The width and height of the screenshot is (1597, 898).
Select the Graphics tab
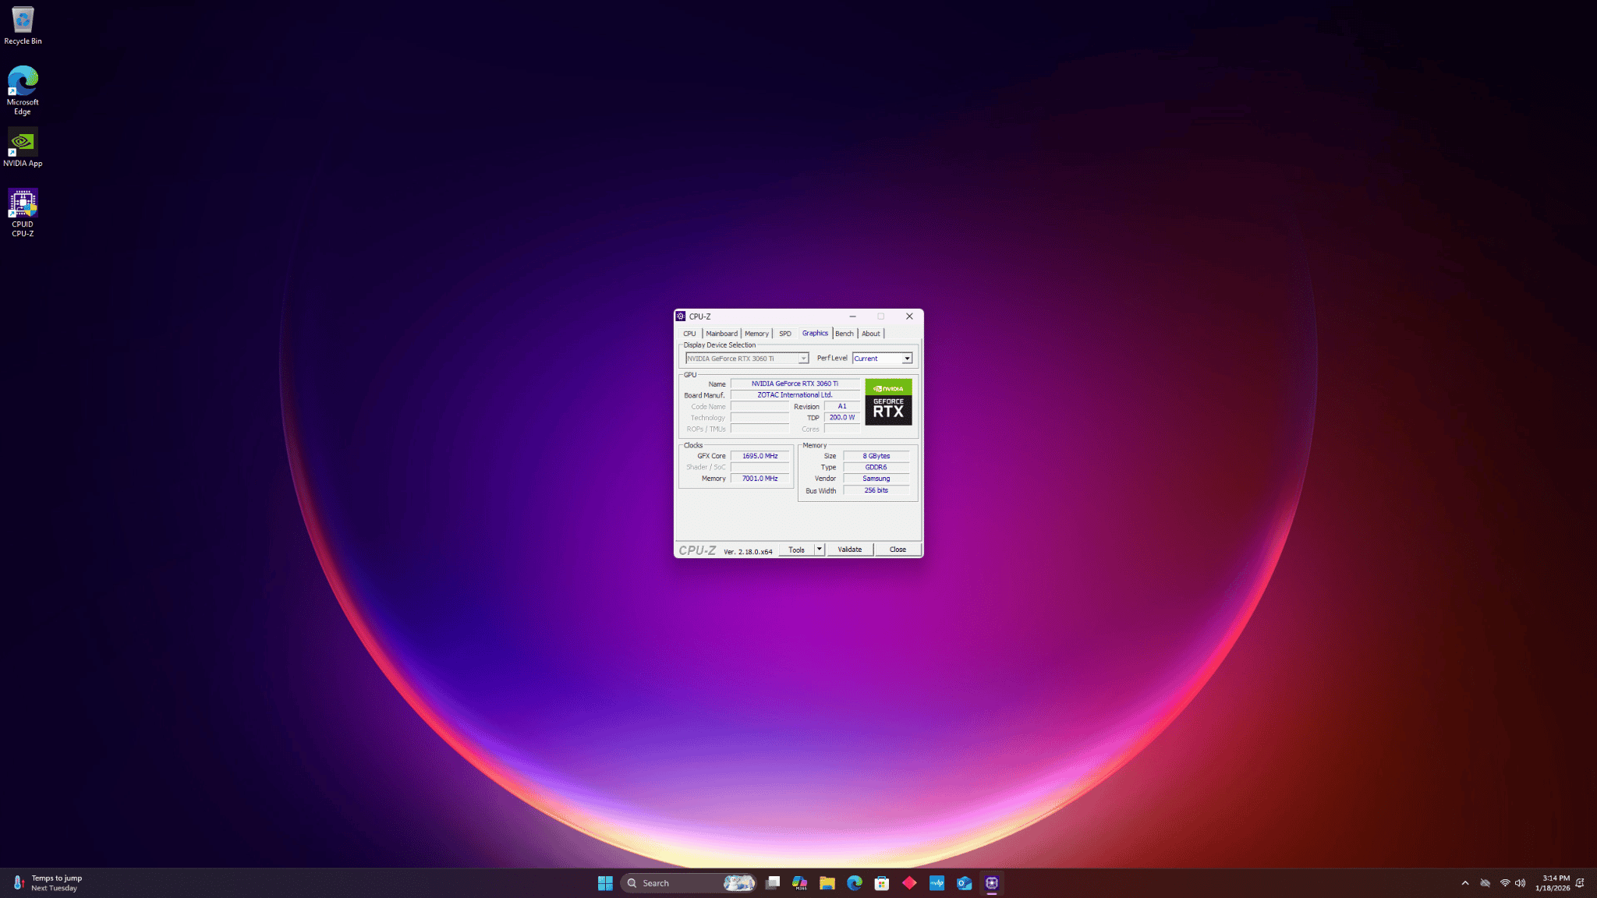815,333
